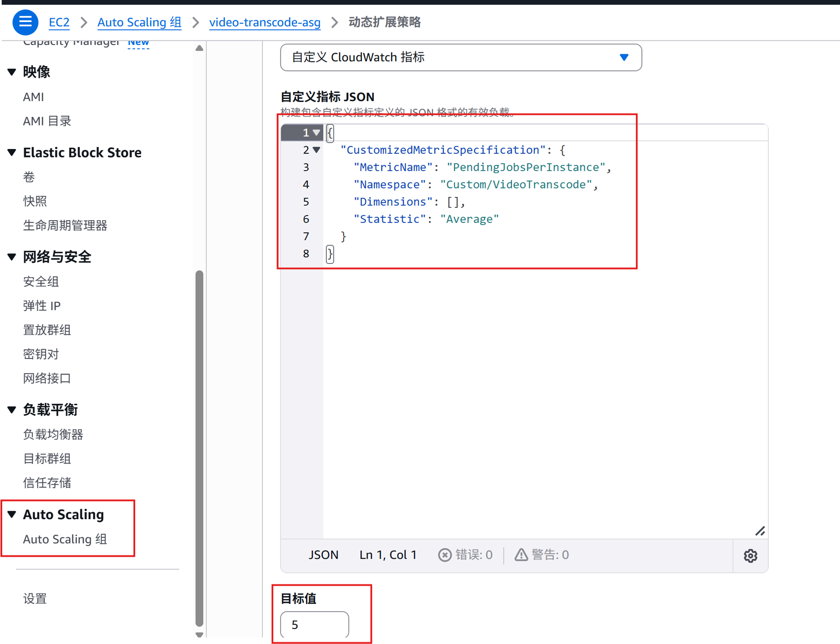Click line number 5 in gutter
The image size is (840, 644).
(306, 201)
